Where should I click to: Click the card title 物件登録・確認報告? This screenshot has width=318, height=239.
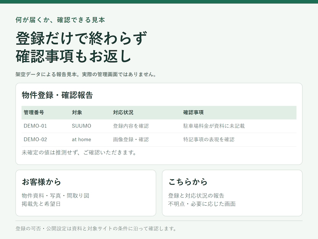coord(57,95)
